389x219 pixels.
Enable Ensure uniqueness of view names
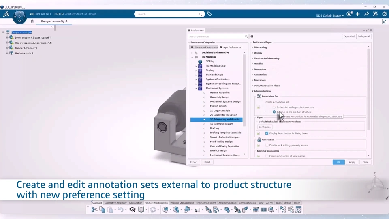click(x=267, y=156)
